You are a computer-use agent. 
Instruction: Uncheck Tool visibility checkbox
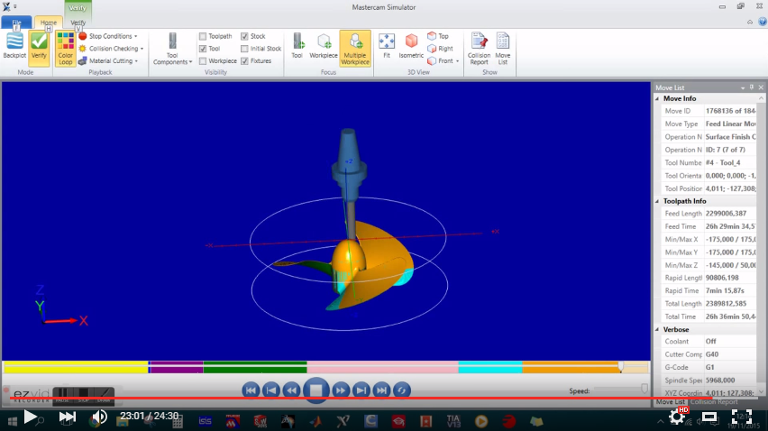pos(203,49)
